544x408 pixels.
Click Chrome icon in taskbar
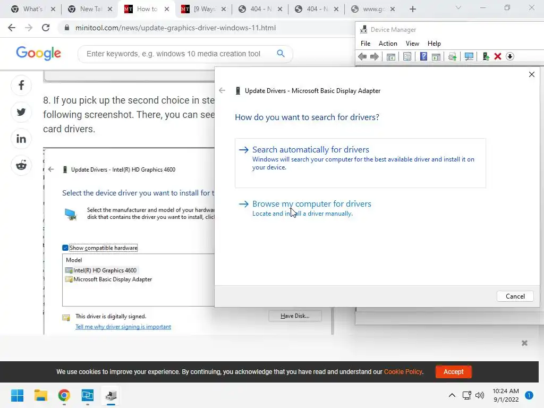pos(64,395)
